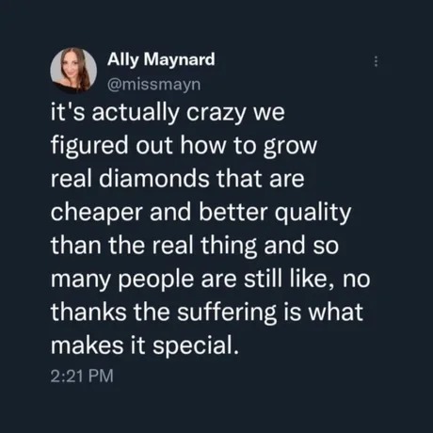Click Ally Maynard's profile picture
This screenshot has height=433, width=433.
pyautogui.click(x=73, y=71)
